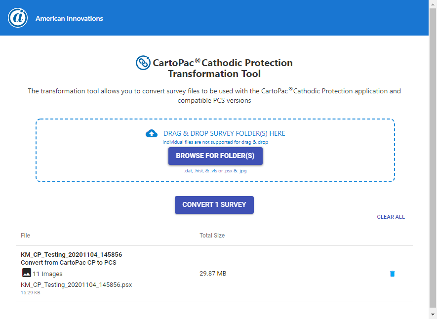Click the CLEAR ALL link
Viewport: 437px width, 319px height.
pos(391,217)
